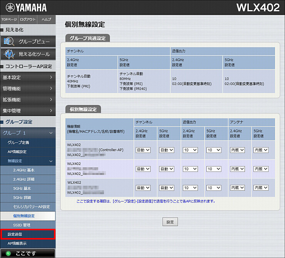Click the コントローラーAP設定 section heading
The height and width of the screenshot is (258, 285).
29,67
